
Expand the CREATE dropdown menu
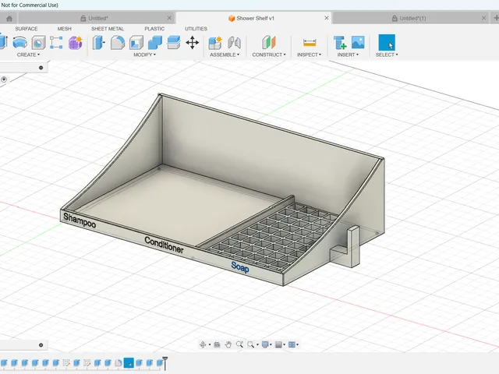click(x=28, y=55)
